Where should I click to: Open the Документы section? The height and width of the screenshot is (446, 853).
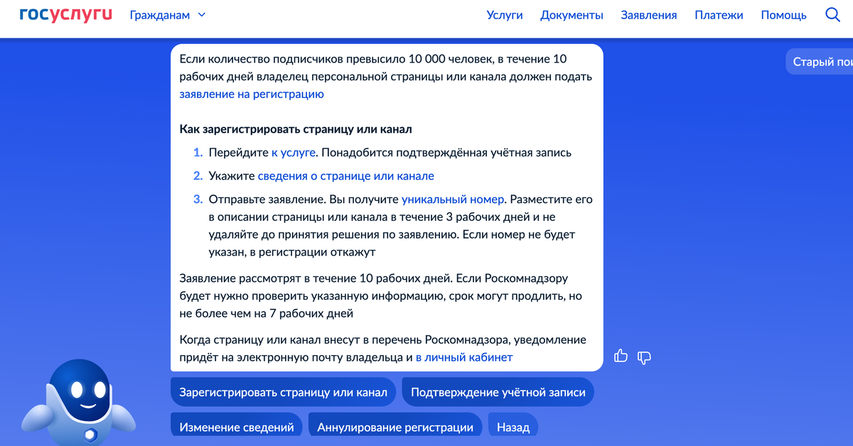[572, 14]
